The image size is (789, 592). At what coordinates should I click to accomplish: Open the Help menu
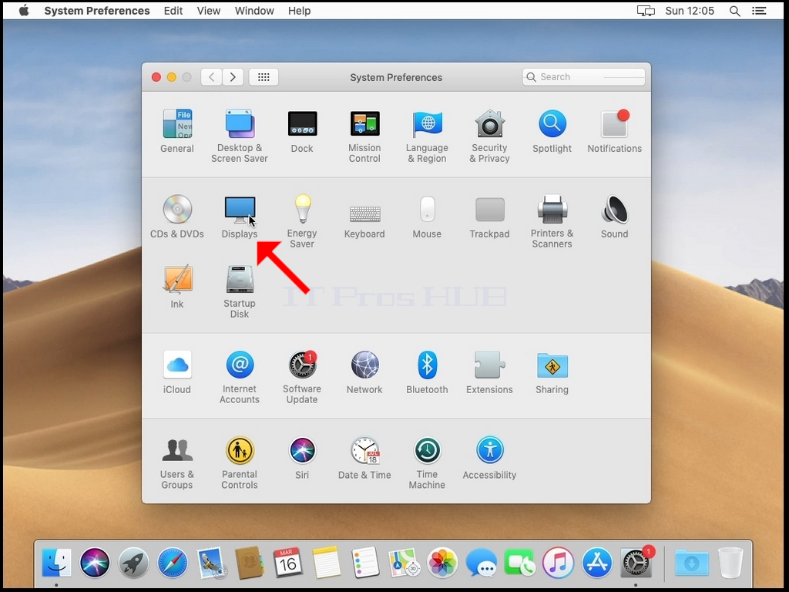pyautogui.click(x=299, y=11)
